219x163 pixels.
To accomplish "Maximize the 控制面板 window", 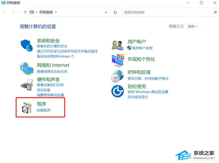I will coord(201,3).
